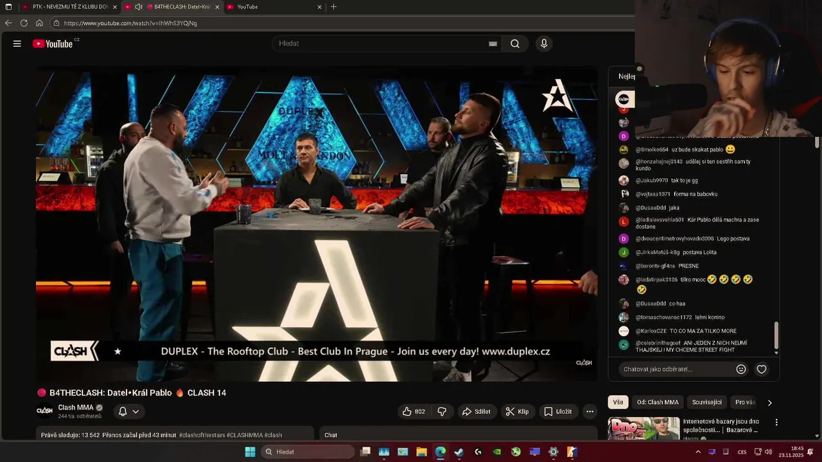Close the PTK browser tab
The height and width of the screenshot is (462, 822).
[x=115, y=7]
